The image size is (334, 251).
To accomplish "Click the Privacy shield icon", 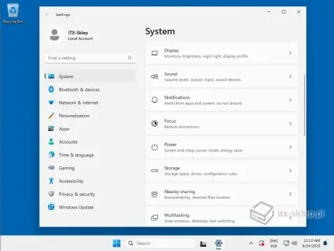I will [x=51, y=194].
